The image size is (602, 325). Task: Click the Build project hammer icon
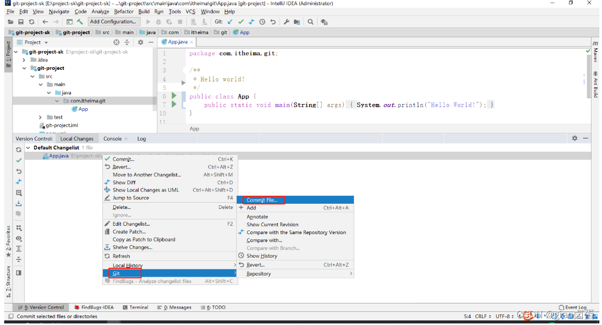click(x=80, y=22)
